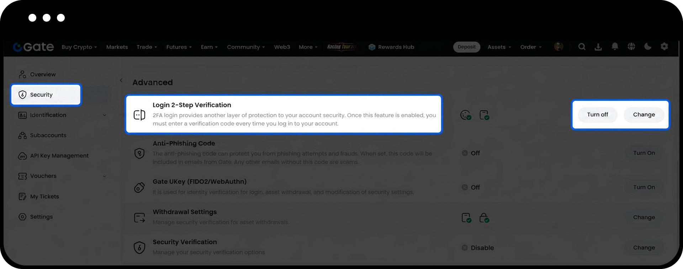The height and width of the screenshot is (269, 683).
Task: Expand the Vouchers sidebar section
Action: [105, 176]
